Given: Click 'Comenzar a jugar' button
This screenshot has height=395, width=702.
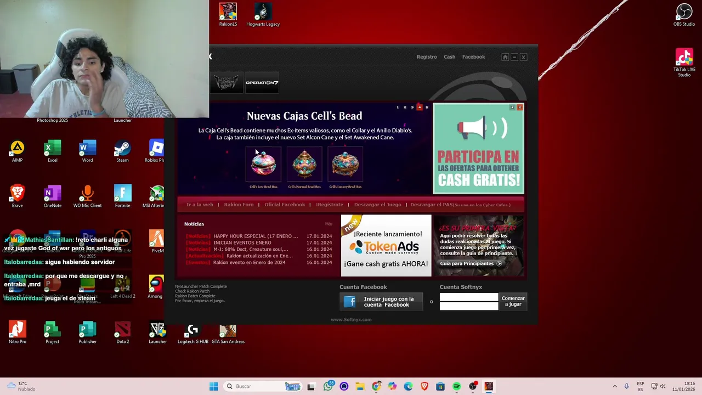Looking at the screenshot, I should (x=513, y=301).
